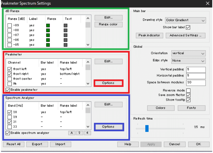Click green range swatch for -85 dB
The image size is (213, 153).
[48, 45]
